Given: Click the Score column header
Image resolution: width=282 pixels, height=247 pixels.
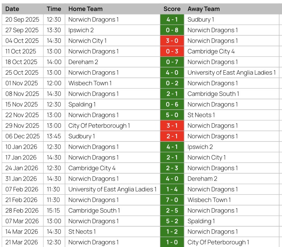Looking at the screenshot, I should pos(172,9).
